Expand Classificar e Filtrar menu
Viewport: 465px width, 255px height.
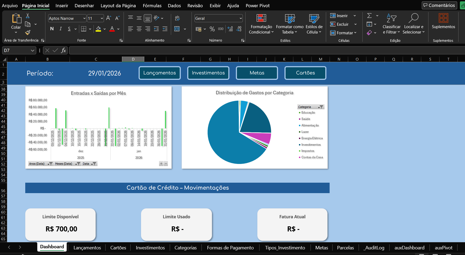click(391, 24)
